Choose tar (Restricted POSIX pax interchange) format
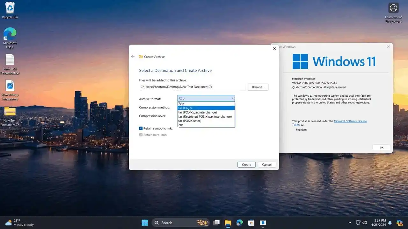 click(206, 116)
